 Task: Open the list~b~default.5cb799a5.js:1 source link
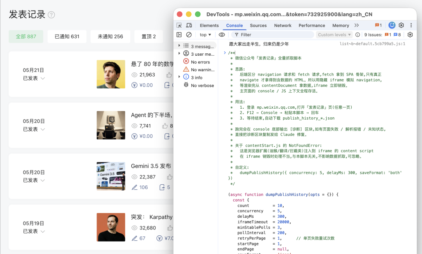(372, 44)
